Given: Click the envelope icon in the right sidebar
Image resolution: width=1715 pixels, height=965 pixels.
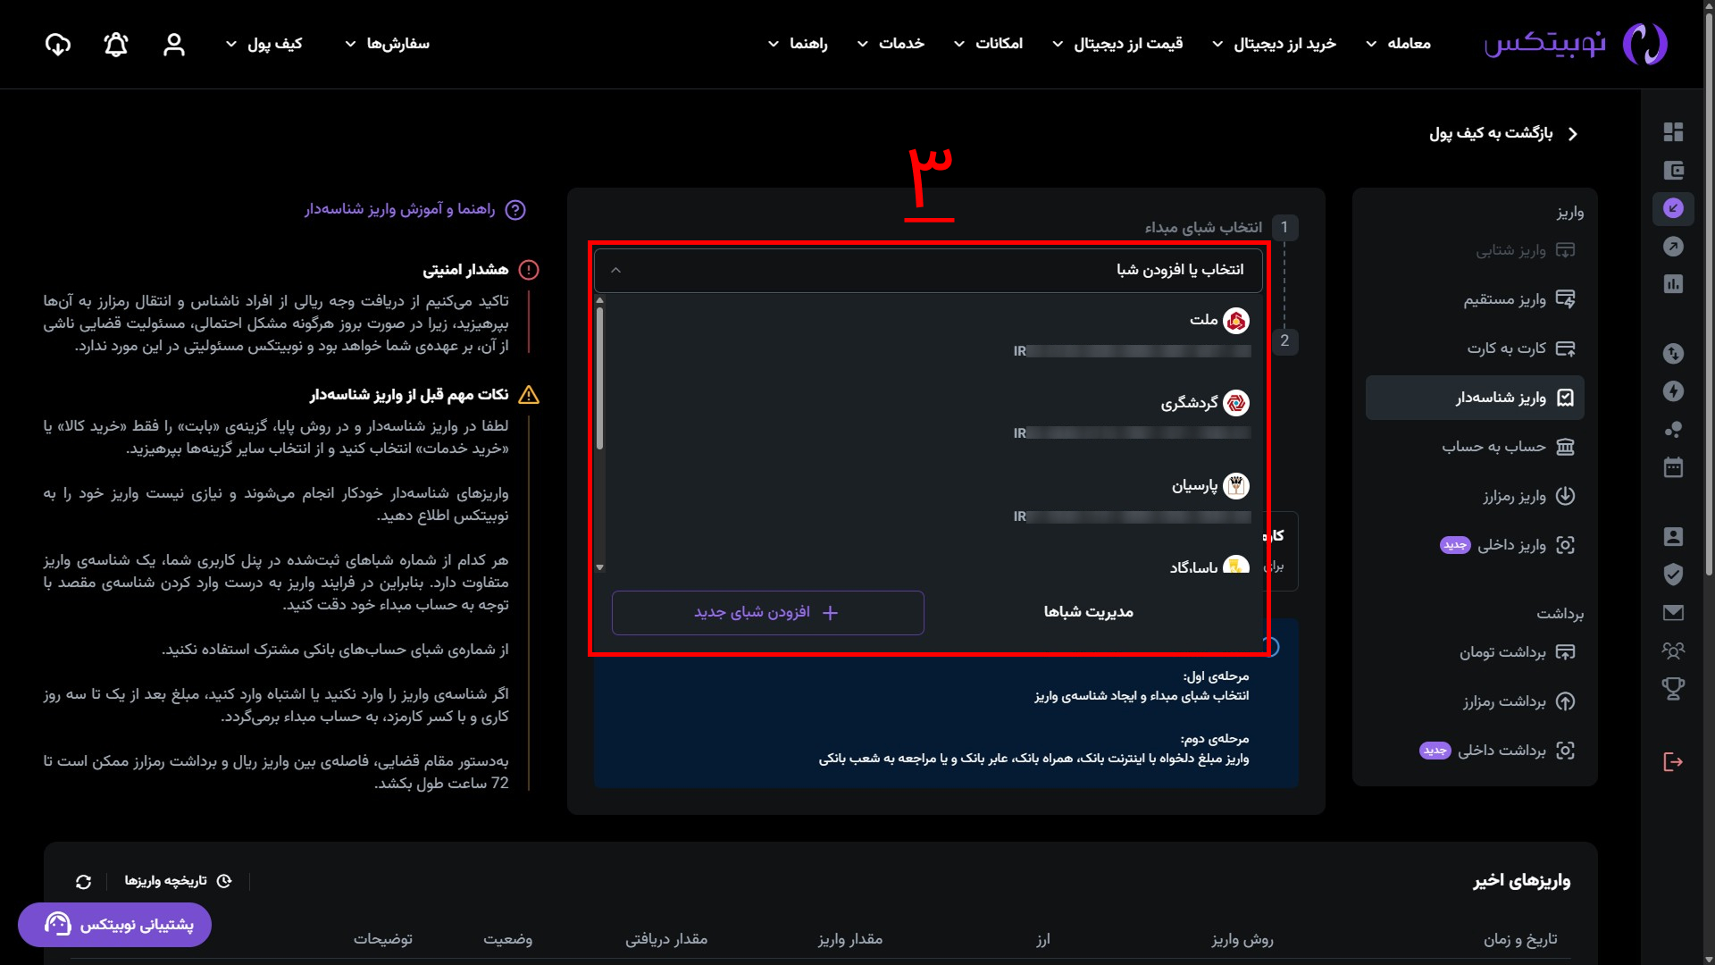Looking at the screenshot, I should click(x=1673, y=613).
